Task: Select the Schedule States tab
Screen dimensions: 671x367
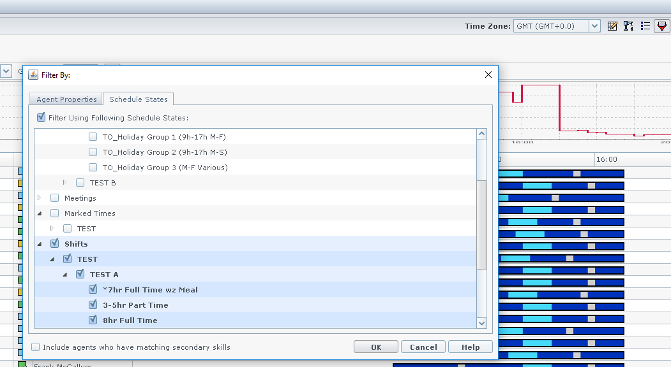Action: (x=139, y=99)
